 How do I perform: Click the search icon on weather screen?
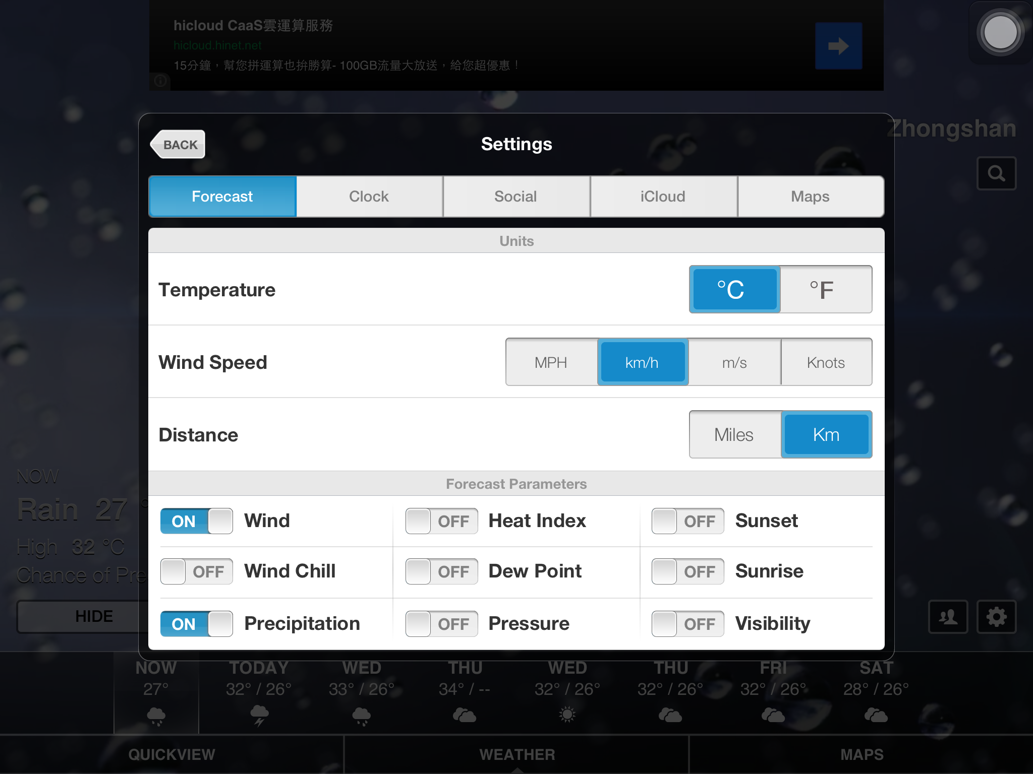click(996, 173)
